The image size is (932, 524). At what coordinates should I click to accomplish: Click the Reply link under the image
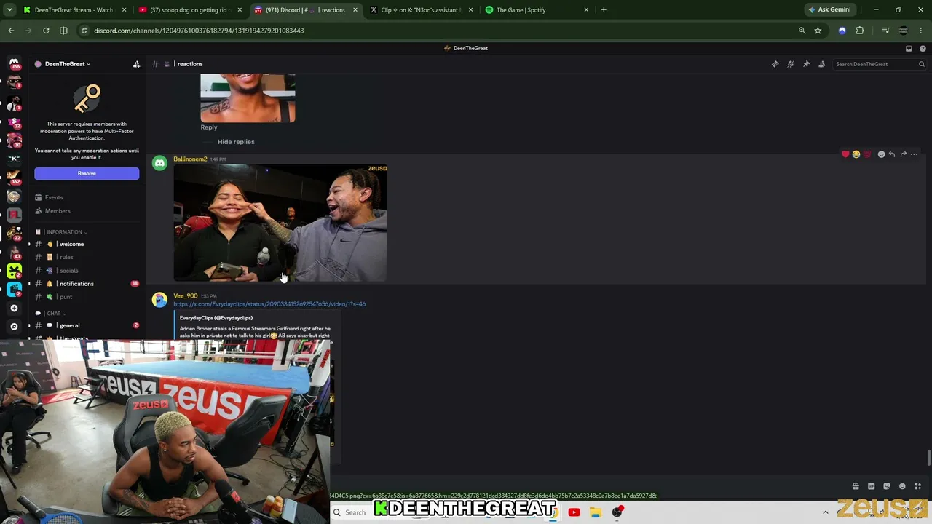coord(209,127)
